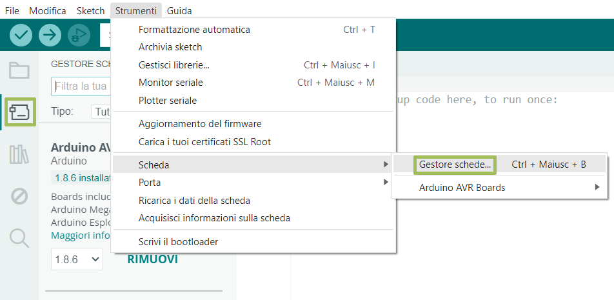
Task: Click the Upload arrow toolbar button
Action: (50, 35)
